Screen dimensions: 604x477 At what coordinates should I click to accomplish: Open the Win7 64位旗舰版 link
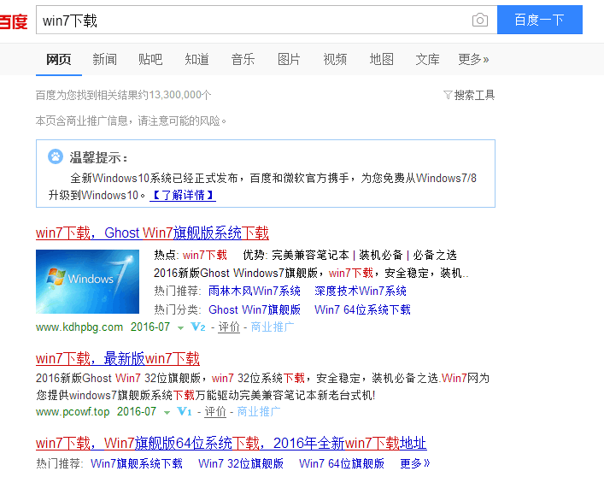pos(342,463)
